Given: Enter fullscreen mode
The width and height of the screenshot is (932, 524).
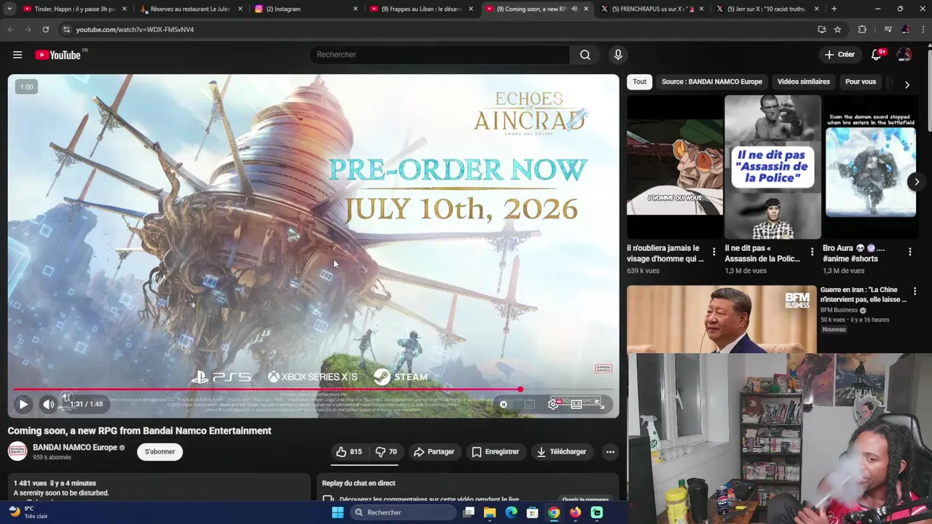Looking at the screenshot, I should pyautogui.click(x=599, y=405).
